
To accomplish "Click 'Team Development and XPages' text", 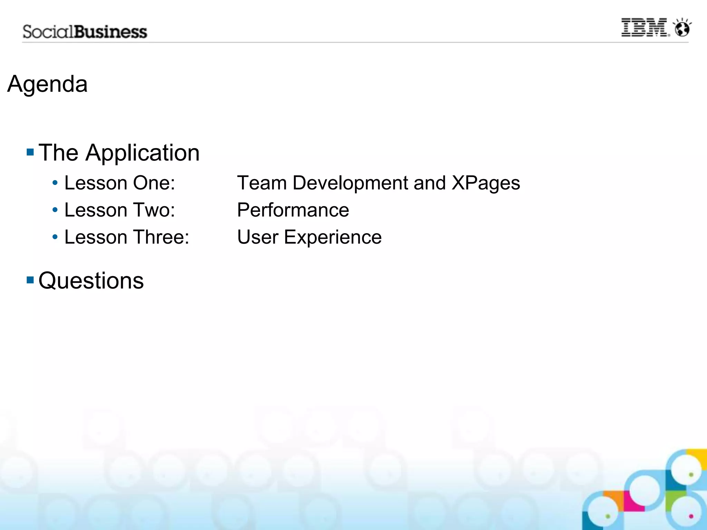I will [378, 184].
